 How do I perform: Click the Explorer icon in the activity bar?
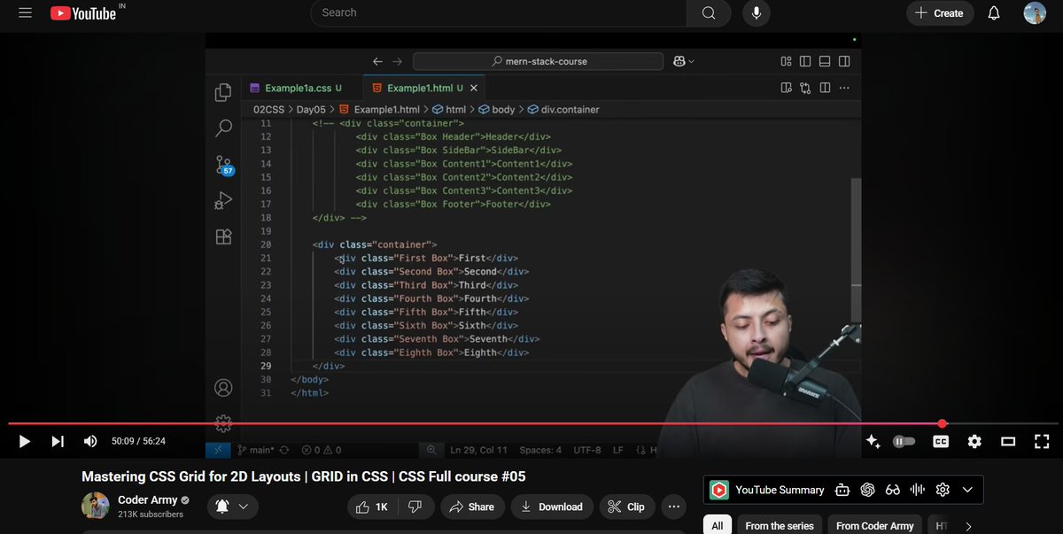(x=223, y=91)
